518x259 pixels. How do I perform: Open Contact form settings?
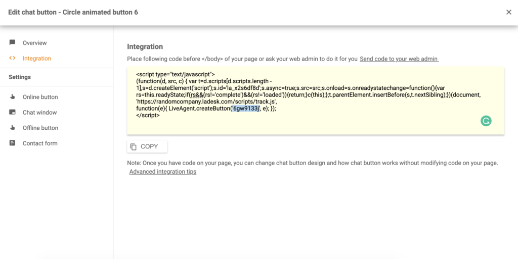pos(39,143)
